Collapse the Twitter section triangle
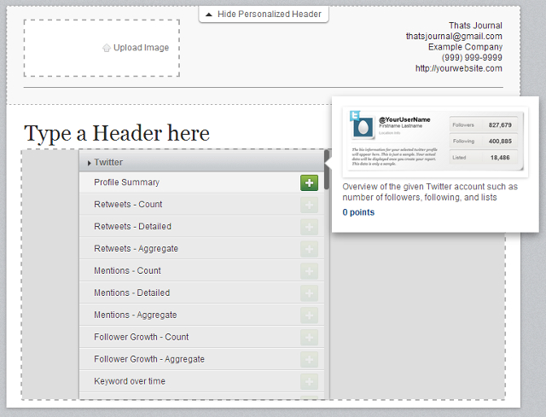546x417 pixels. click(89, 163)
